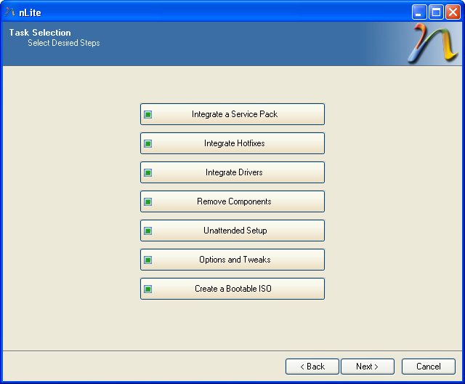Image resolution: width=465 pixels, height=384 pixels.
Task: Turn off the Options and Tweaks task
Action: point(234,260)
